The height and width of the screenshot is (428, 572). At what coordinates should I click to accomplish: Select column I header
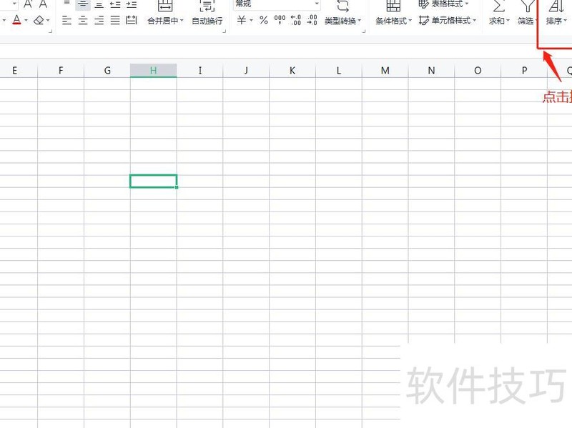200,71
